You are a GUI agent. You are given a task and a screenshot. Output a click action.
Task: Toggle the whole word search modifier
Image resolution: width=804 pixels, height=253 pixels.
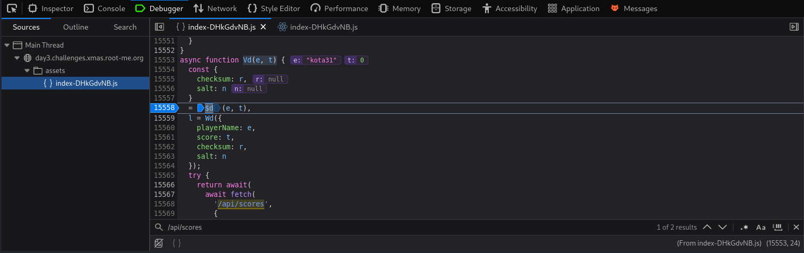click(x=778, y=227)
